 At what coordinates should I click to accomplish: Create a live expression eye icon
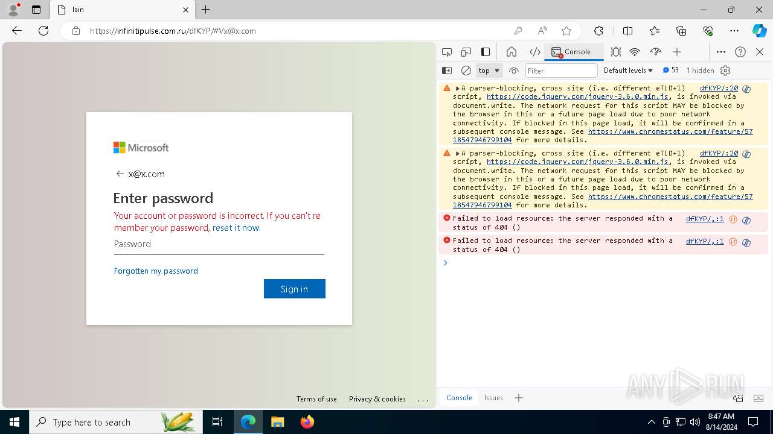[x=514, y=71]
